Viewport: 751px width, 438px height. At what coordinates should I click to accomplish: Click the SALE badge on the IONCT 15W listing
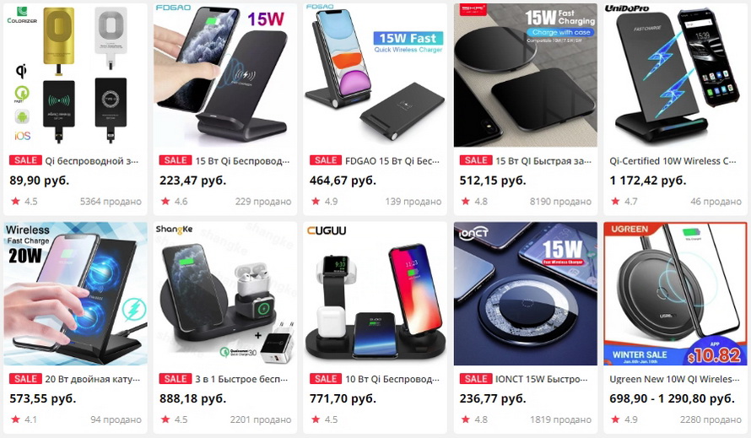pyautogui.click(x=476, y=379)
